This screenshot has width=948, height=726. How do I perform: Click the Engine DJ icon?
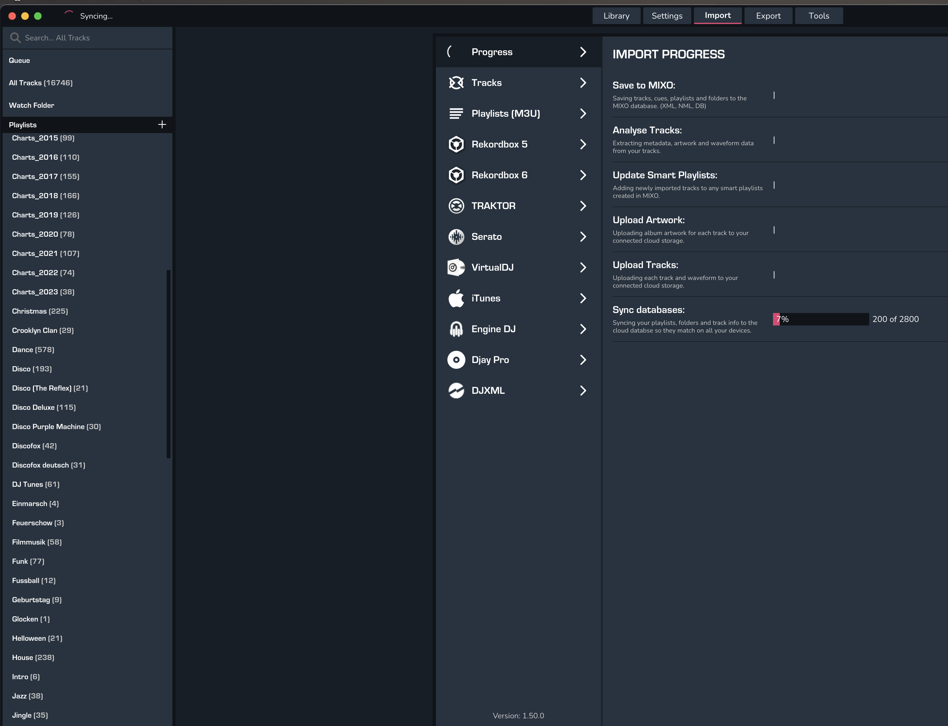click(456, 329)
